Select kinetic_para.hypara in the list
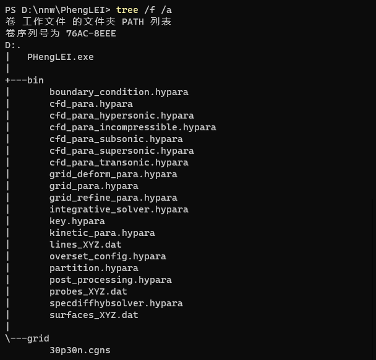Image resolution: width=376 pixels, height=360 pixels. pyautogui.click(x=102, y=233)
